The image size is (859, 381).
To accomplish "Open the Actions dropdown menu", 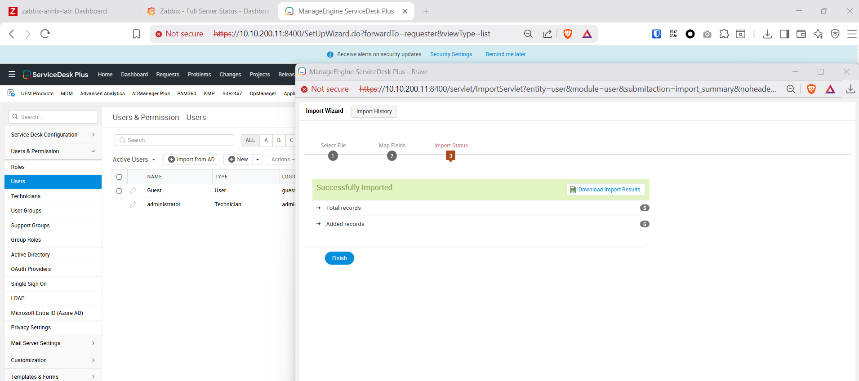I will (x=283, y=159).
